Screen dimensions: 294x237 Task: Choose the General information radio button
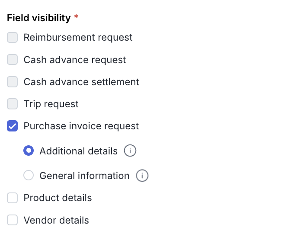click(x=29, y=176)
